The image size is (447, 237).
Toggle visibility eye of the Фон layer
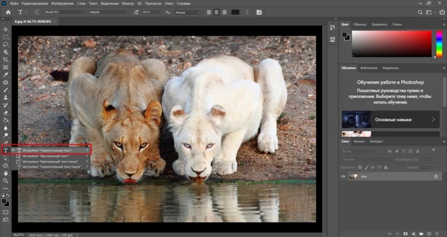click(343, 177)
